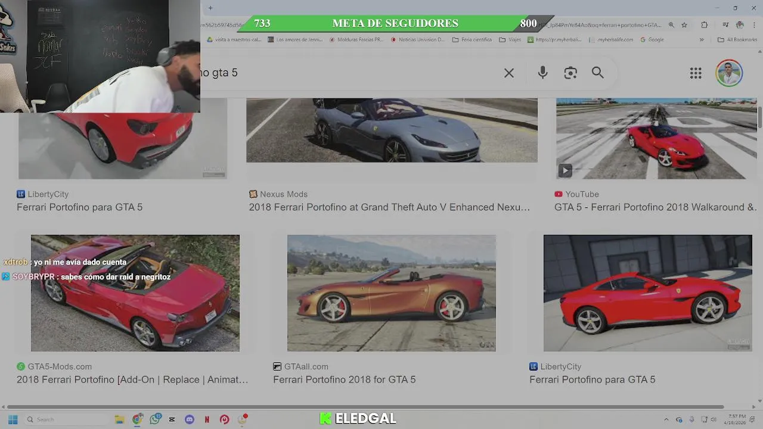Click the GTA5-Mods.com source label
This screenshot has width=763, height=429.
click(54, 366)
